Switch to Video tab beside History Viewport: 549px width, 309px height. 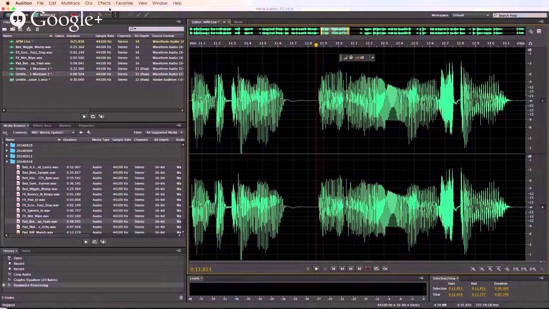26,251
